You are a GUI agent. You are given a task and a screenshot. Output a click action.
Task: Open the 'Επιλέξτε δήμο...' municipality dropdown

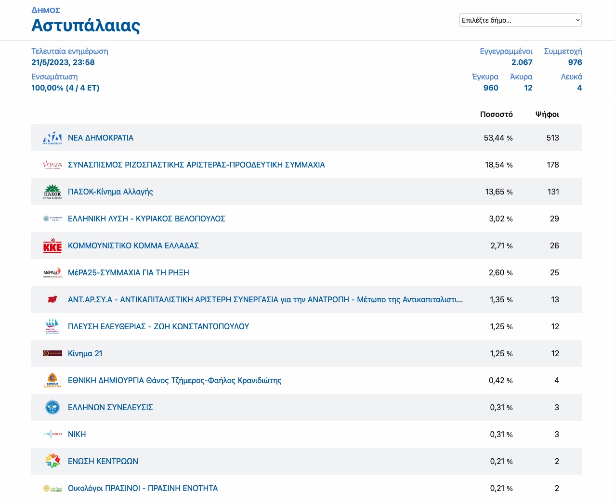(521, 20)
